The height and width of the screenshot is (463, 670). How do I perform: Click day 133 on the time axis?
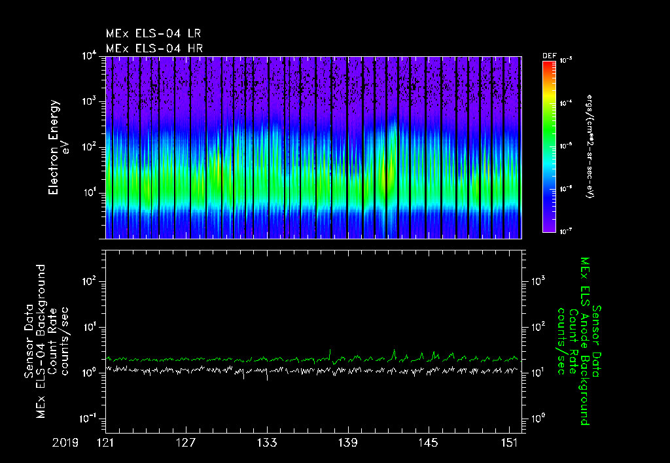tap(267, 443)
